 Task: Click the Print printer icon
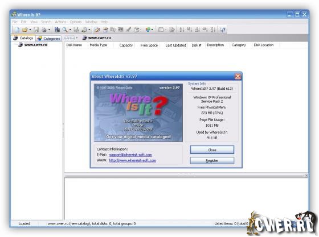click(x=44, y=30)
